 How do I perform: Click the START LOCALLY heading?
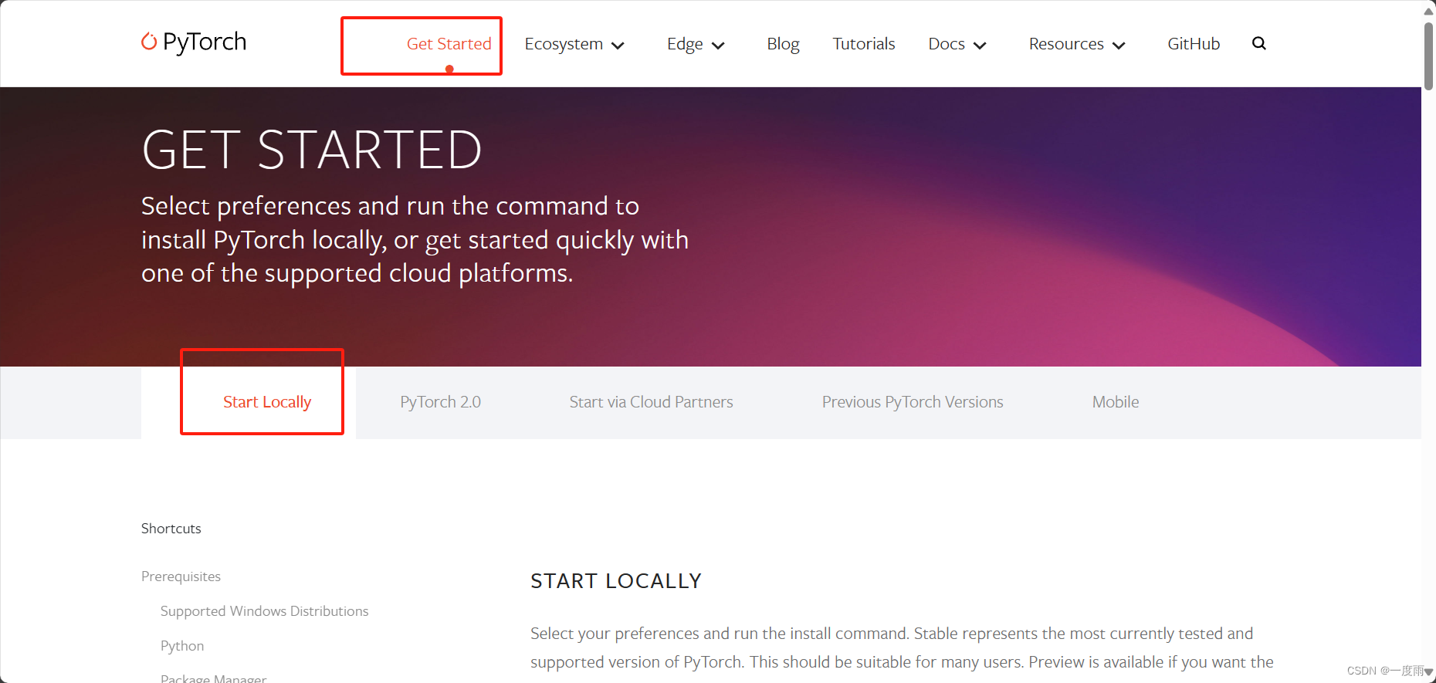pos(616,581)
